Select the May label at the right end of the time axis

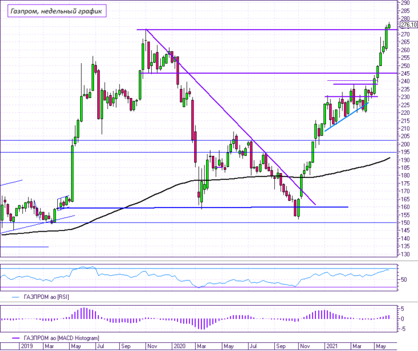[381, 346]
